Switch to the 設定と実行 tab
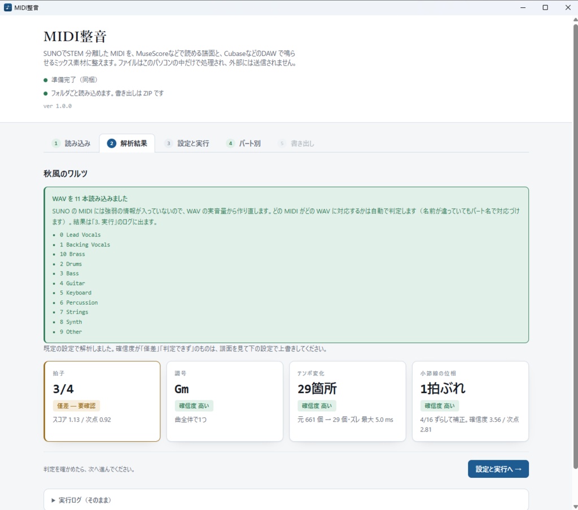The height and width of the screenshot is (510, 578). pyautogui.click(x=187, y=143)
